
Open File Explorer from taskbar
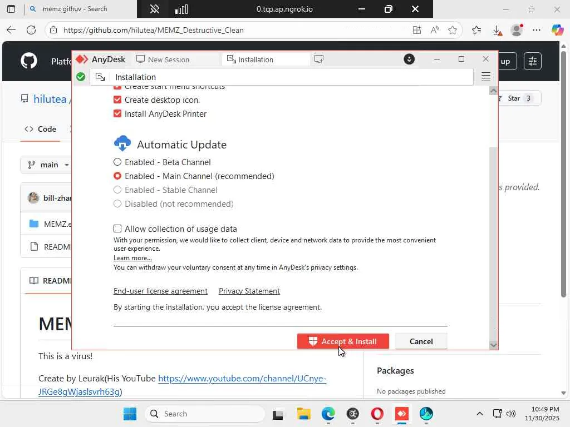pos(303,414)
